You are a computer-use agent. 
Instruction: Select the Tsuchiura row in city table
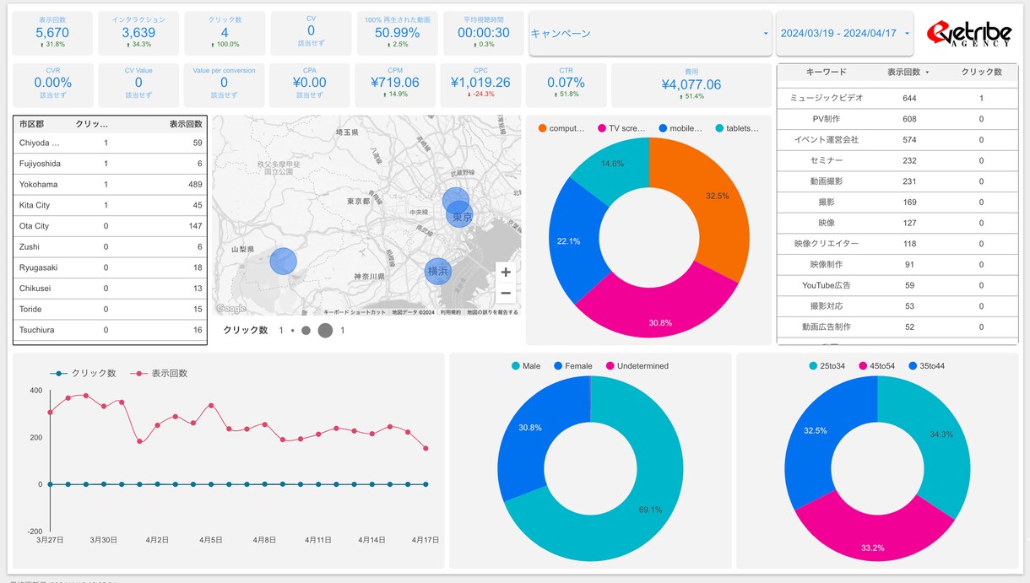tap(111, 330)
